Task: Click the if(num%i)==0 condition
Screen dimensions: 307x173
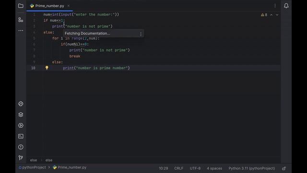Action: (75, 44)
